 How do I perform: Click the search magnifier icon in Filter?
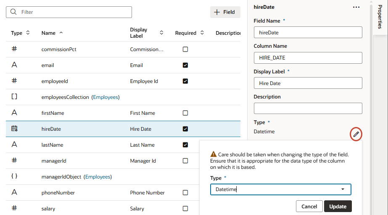click(13, 12)
